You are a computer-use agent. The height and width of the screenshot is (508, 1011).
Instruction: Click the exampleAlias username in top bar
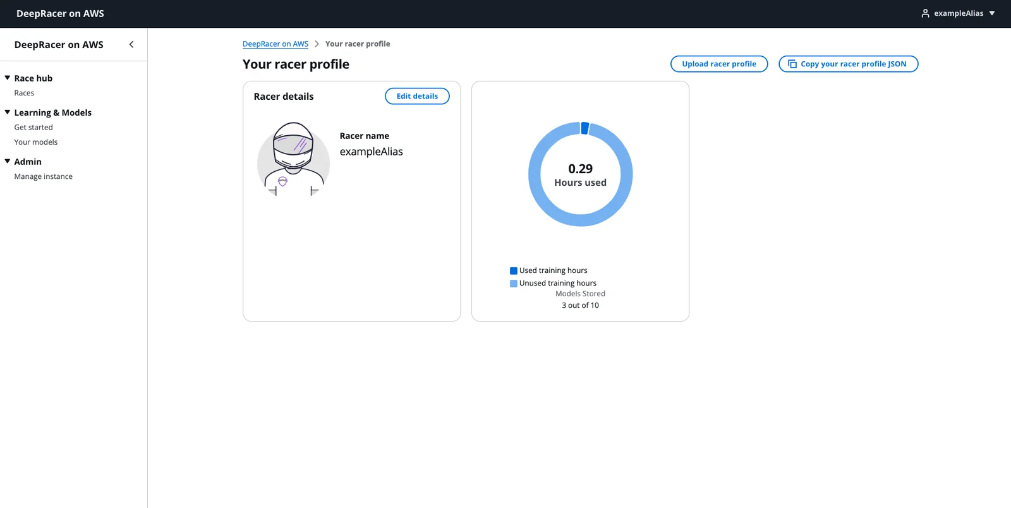[959, 13]
